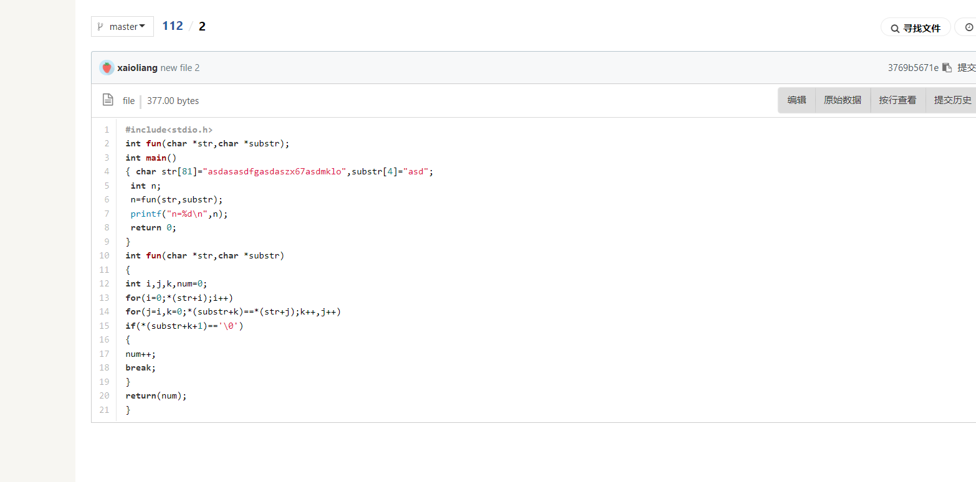Open the xaioliang author profile link
The height and width of the screenshot is (482, 976).
click(137, 68)
